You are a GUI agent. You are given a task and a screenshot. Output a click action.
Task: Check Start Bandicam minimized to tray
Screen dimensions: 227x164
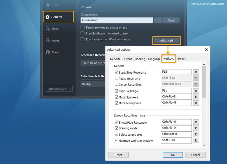tap(82, 34)
